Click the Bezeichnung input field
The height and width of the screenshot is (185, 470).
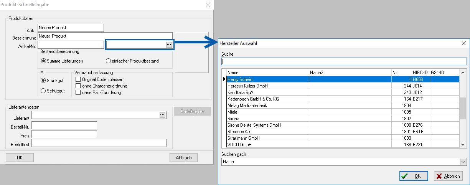(x=105, y=36)
